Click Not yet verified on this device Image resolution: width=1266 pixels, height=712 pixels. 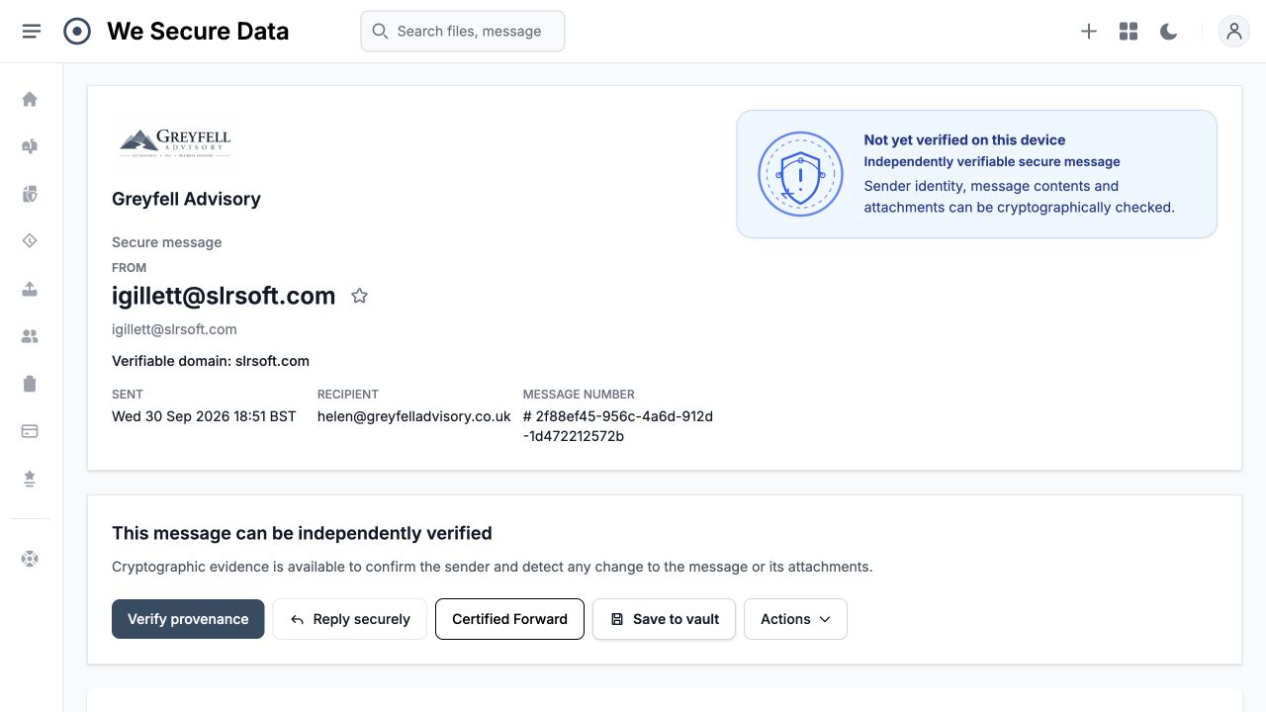[x=964, y=140]
